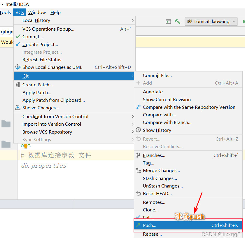The height and width of the screenshot is (240, 245).
Task: Click the clock icon for Show History
Action: (x=138, y=130)
